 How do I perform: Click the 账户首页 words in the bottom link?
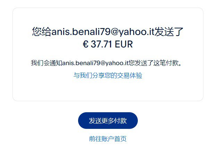[x=114, y=139]
